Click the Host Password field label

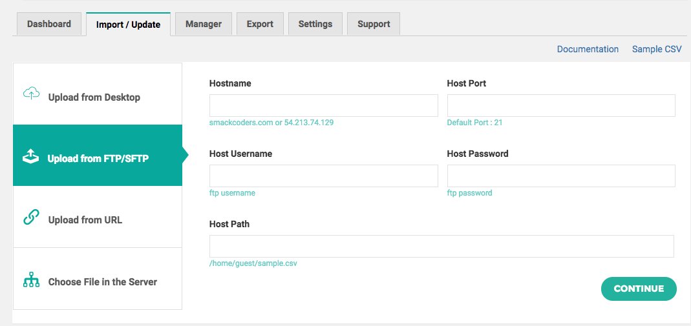477,154
